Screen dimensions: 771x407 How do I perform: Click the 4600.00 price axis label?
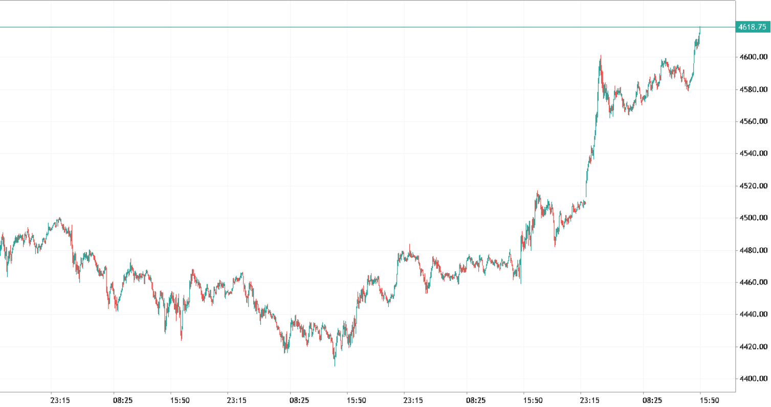(x=754, y=57)
